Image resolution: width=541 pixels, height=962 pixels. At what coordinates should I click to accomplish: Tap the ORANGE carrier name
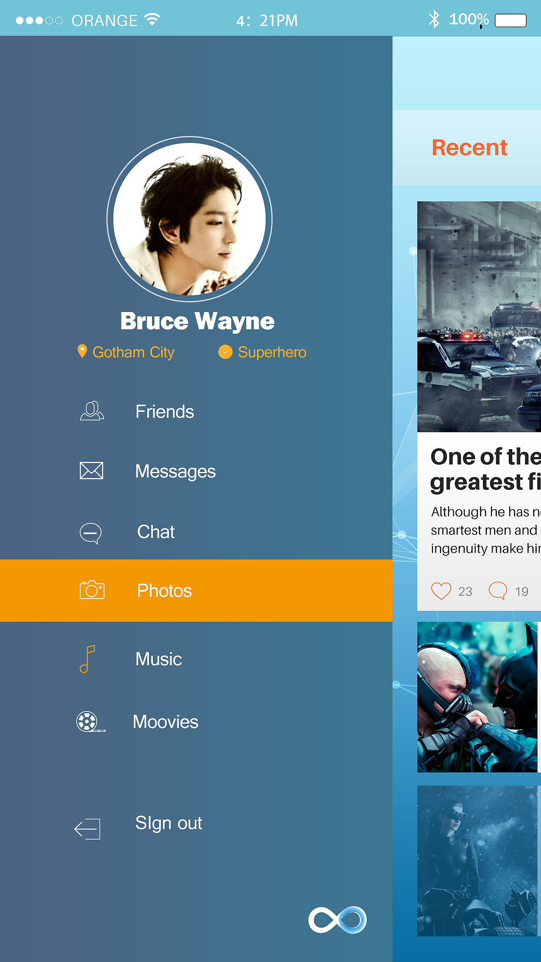(x=105, y=20)
